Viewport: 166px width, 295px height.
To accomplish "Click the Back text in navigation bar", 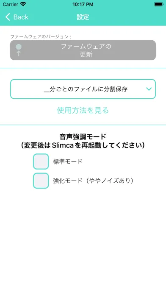I will coord(21,17).
